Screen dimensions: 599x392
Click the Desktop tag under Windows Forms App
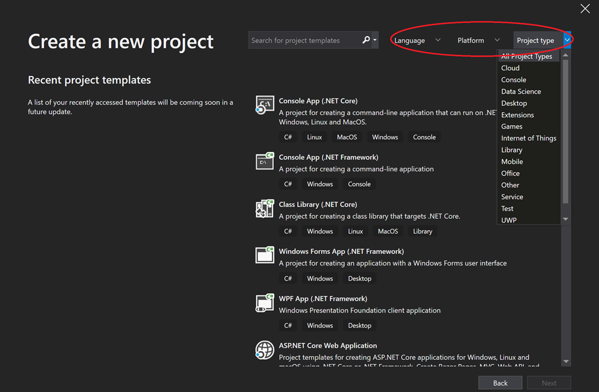point(360,278)
